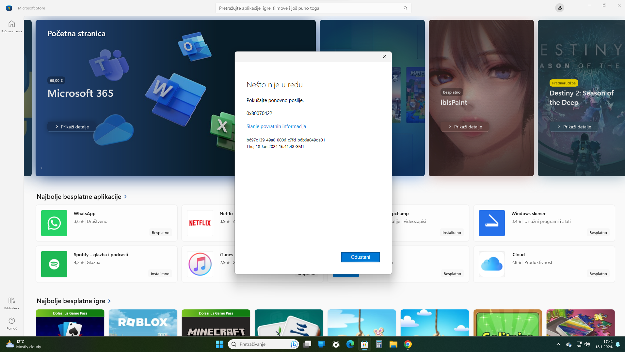Click the search magnifier icon in the search box
The width and height of the screenshot is (625, 352).
[x=405, y=8]
